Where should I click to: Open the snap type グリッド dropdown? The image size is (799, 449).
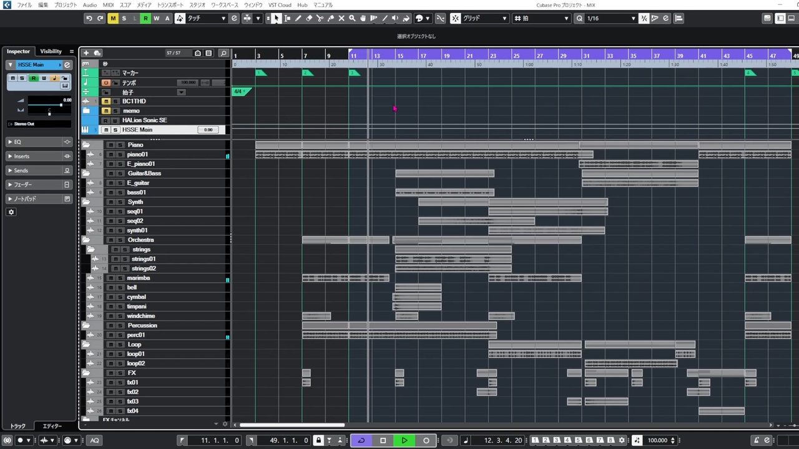pyautogui.click(x=485, y=19)
